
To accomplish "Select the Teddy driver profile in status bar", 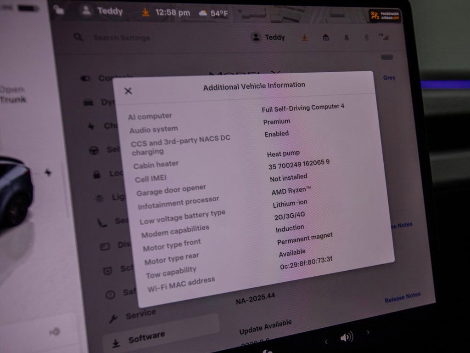I will [x=103, y=11].
